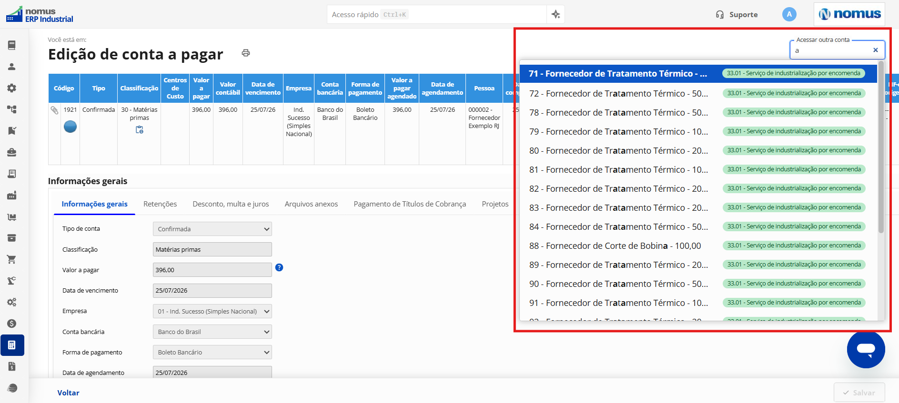This screenshot has width=899, height=403.
Task: Click the Pessoa column header
Action: (x=484, y=88)
